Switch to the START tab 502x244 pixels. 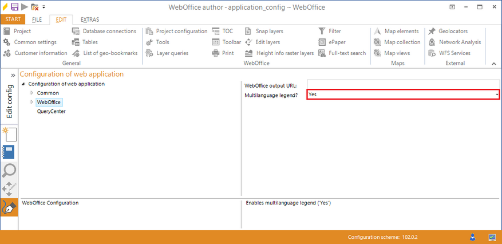(13, 19)
